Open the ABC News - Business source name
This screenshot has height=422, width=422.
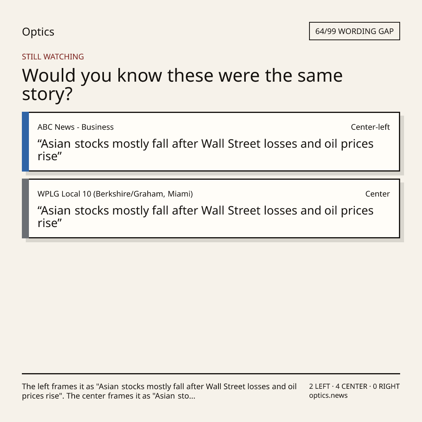point(76,127)
